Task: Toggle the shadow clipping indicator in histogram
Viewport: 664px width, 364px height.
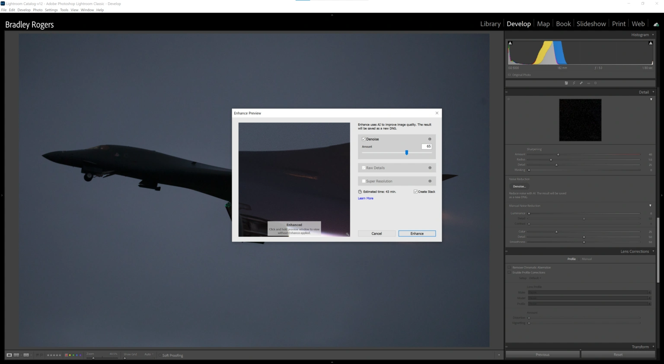Action: pyautogui.click(x=510, y=43)
